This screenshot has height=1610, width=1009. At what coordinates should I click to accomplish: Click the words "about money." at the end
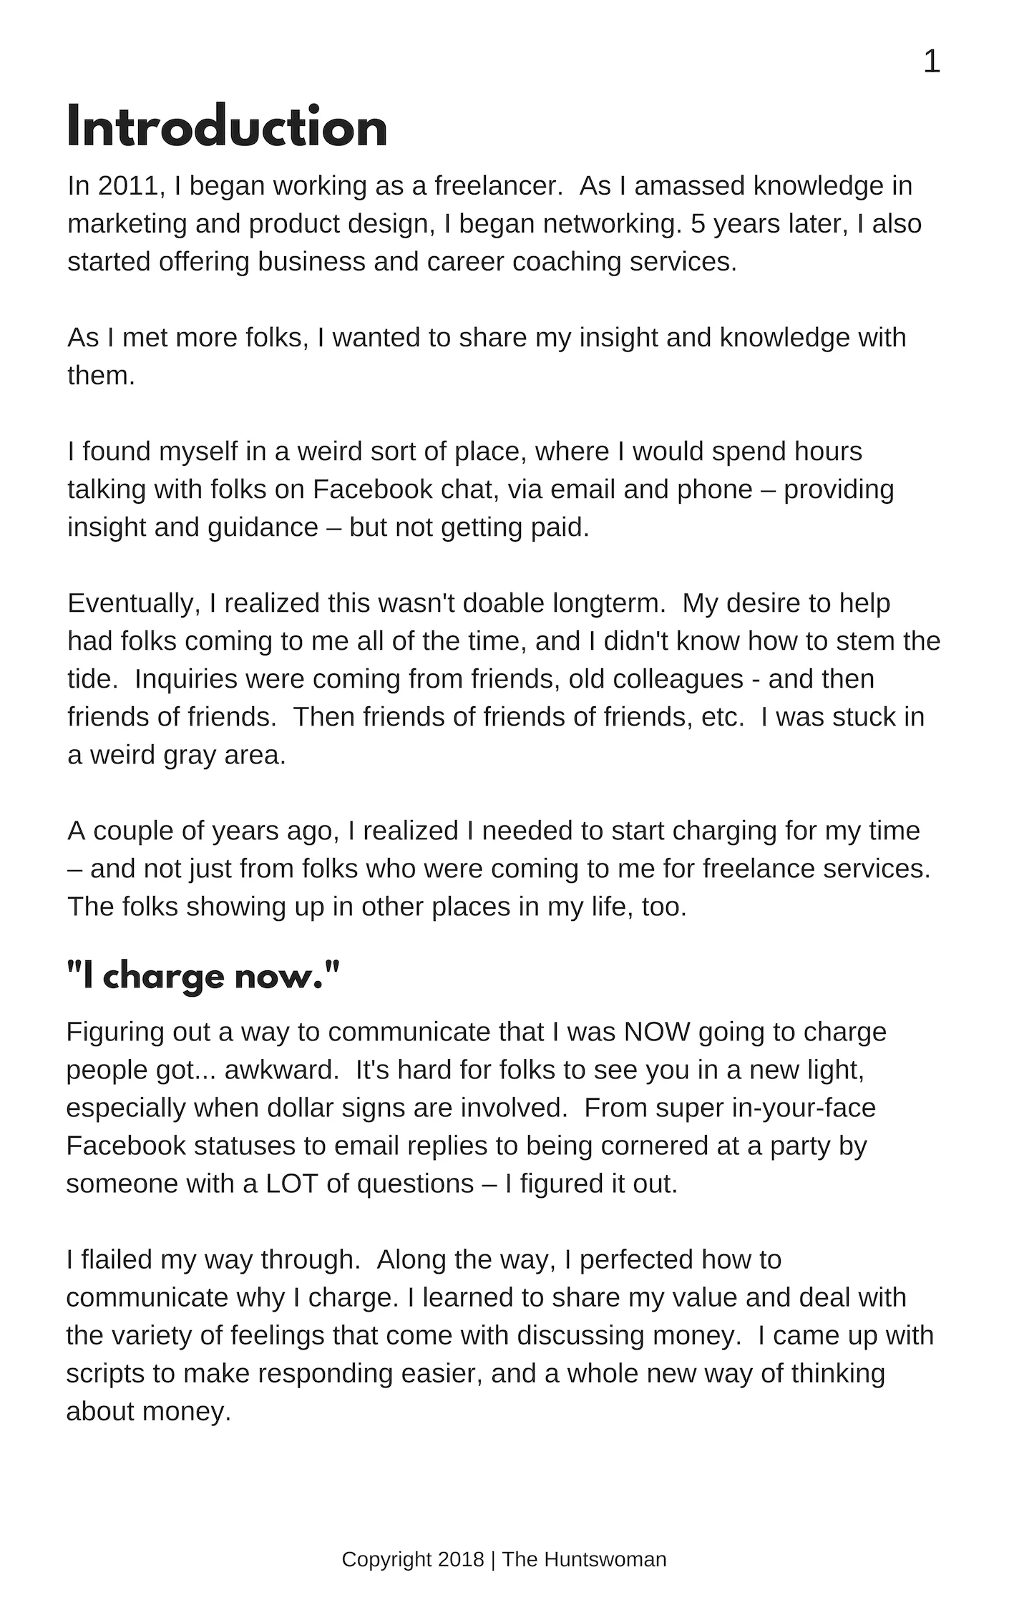click(x=149, y=1411)
